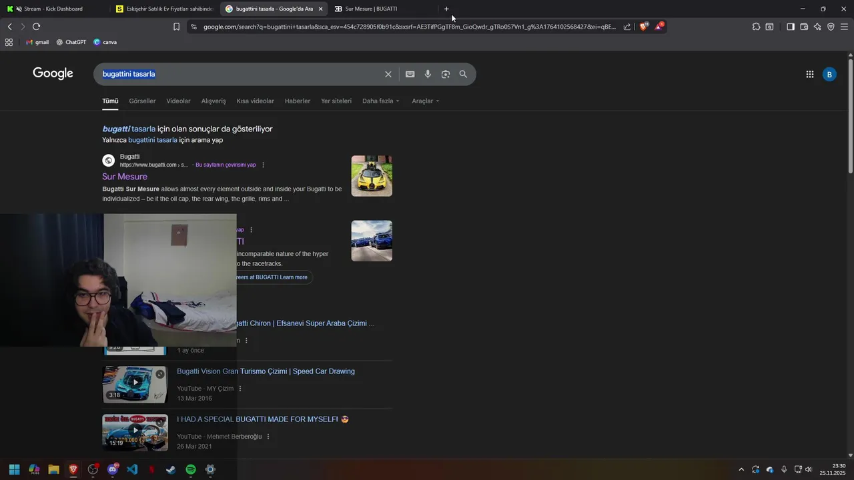Open the Google logo homepage link
This screenshot has width=854, height=480.
53,73
